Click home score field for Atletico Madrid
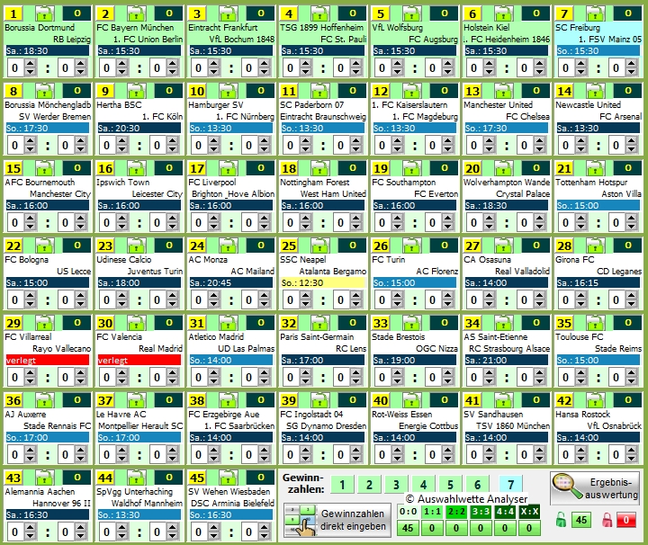 (199, 377)
